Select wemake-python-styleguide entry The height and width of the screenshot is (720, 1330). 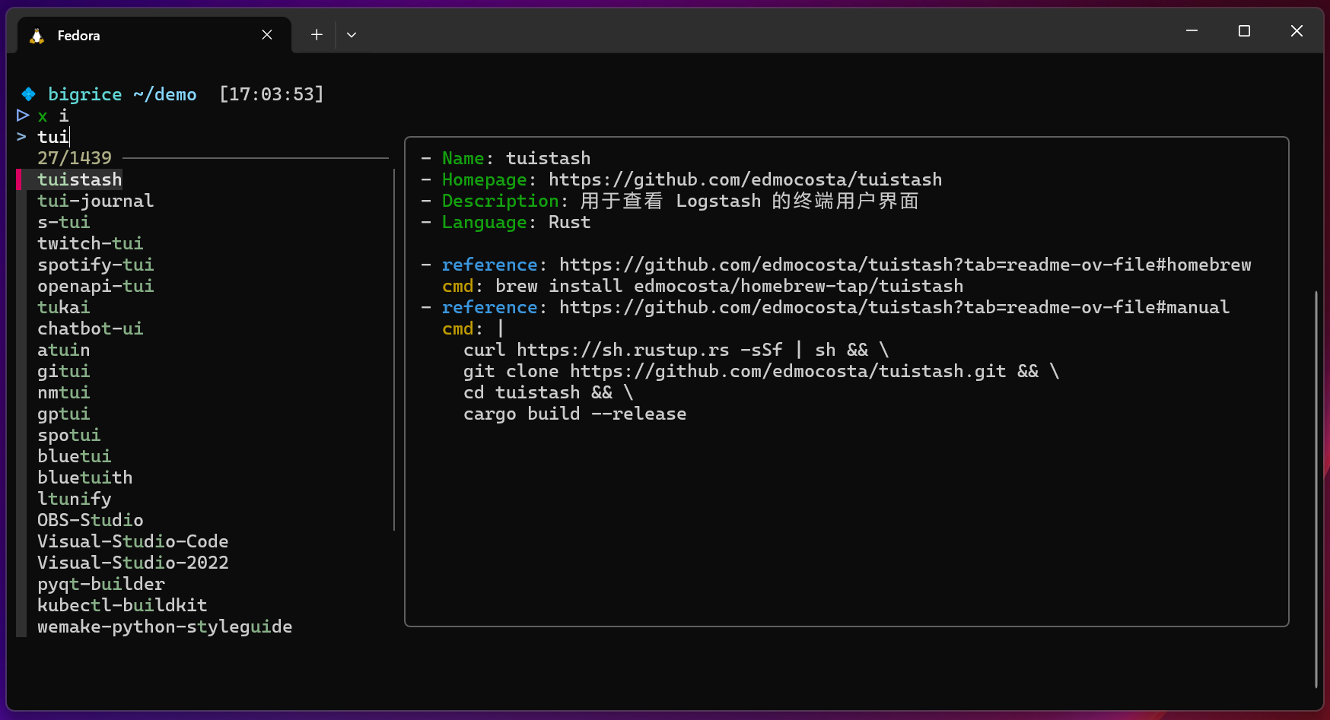[x=165, y=626]
